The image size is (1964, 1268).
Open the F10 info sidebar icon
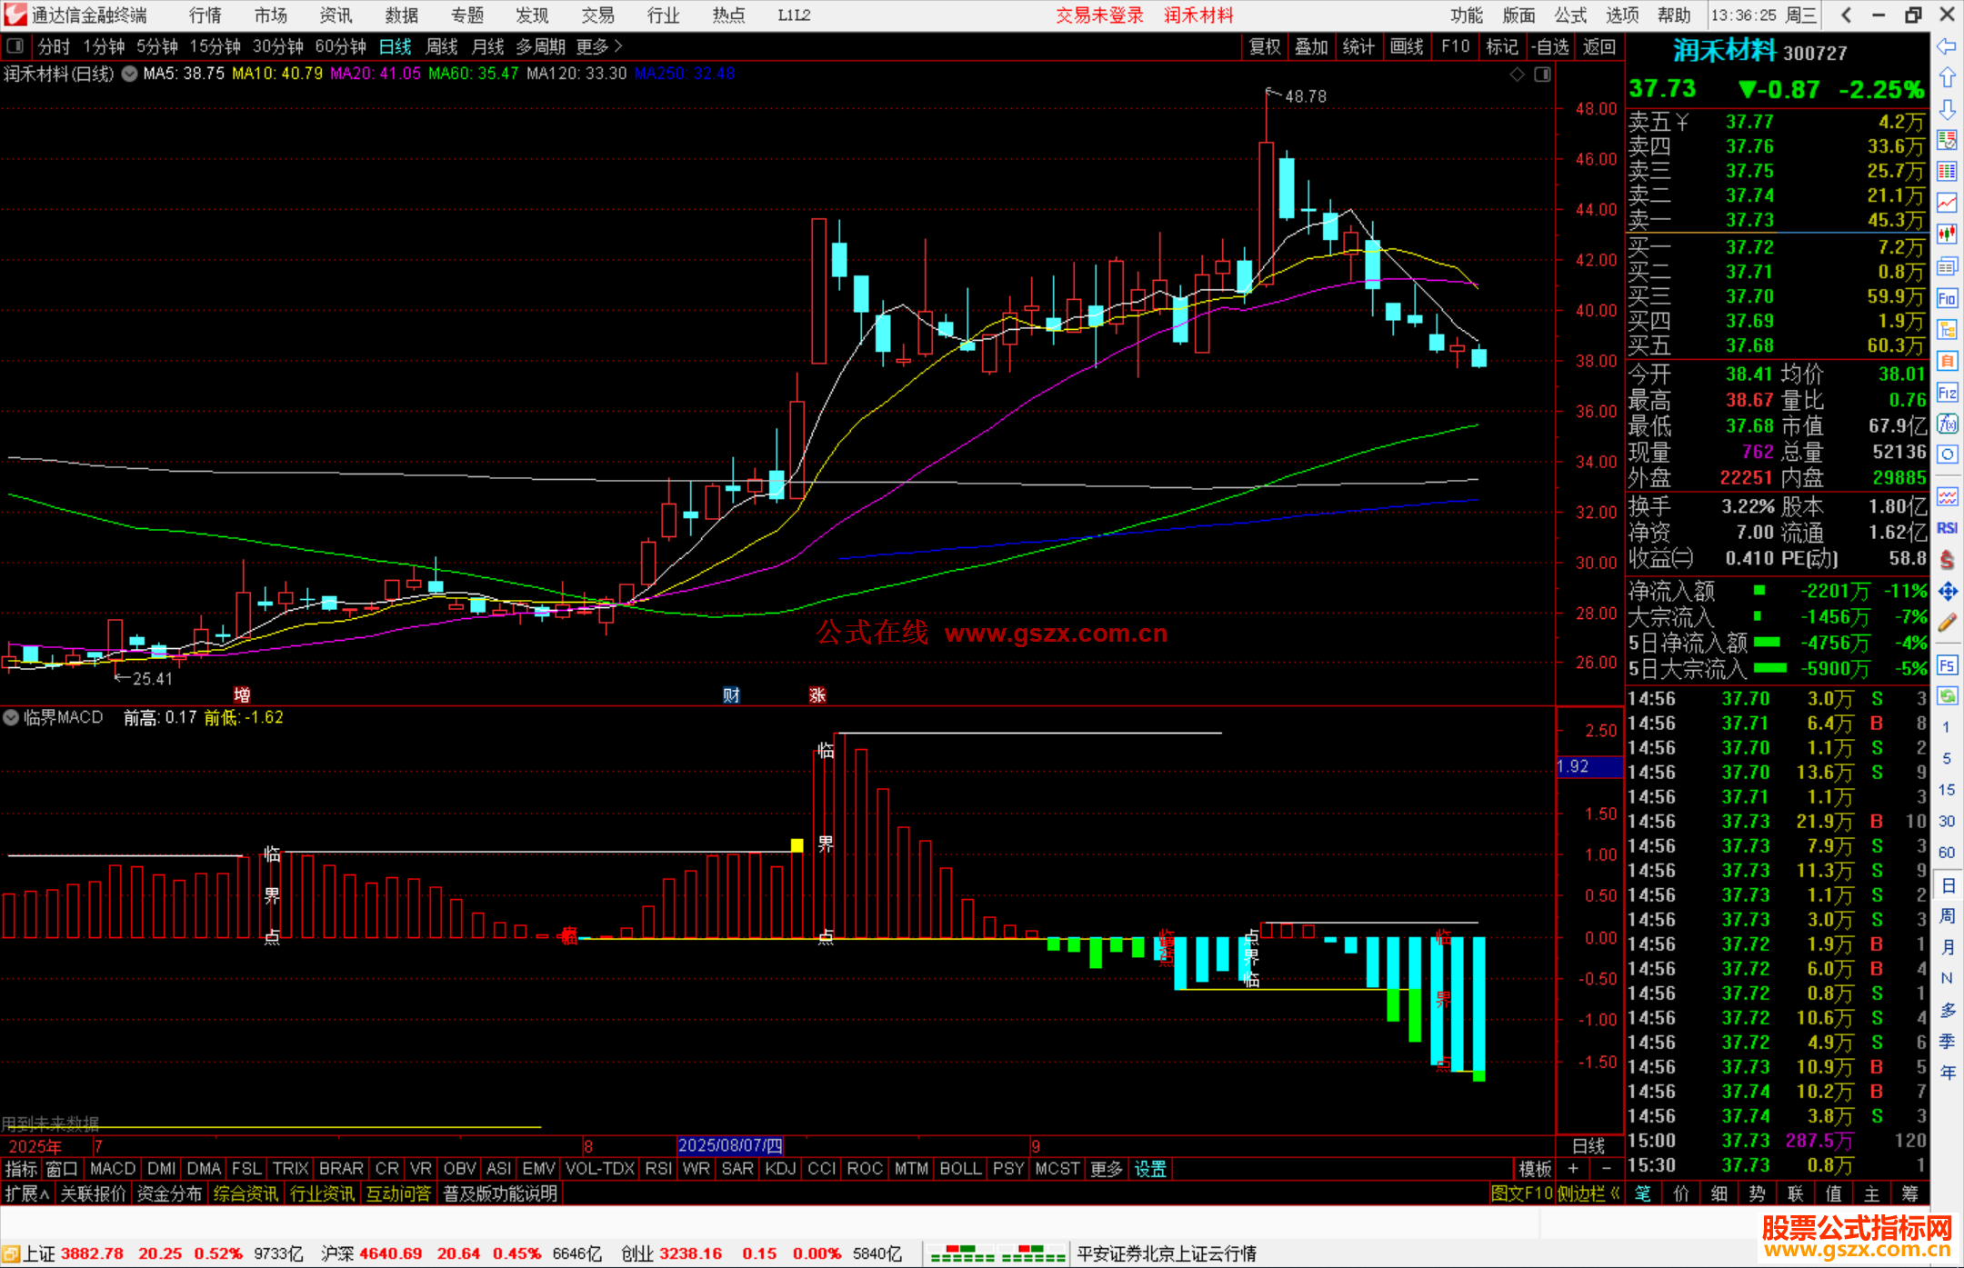point(1947,298)
